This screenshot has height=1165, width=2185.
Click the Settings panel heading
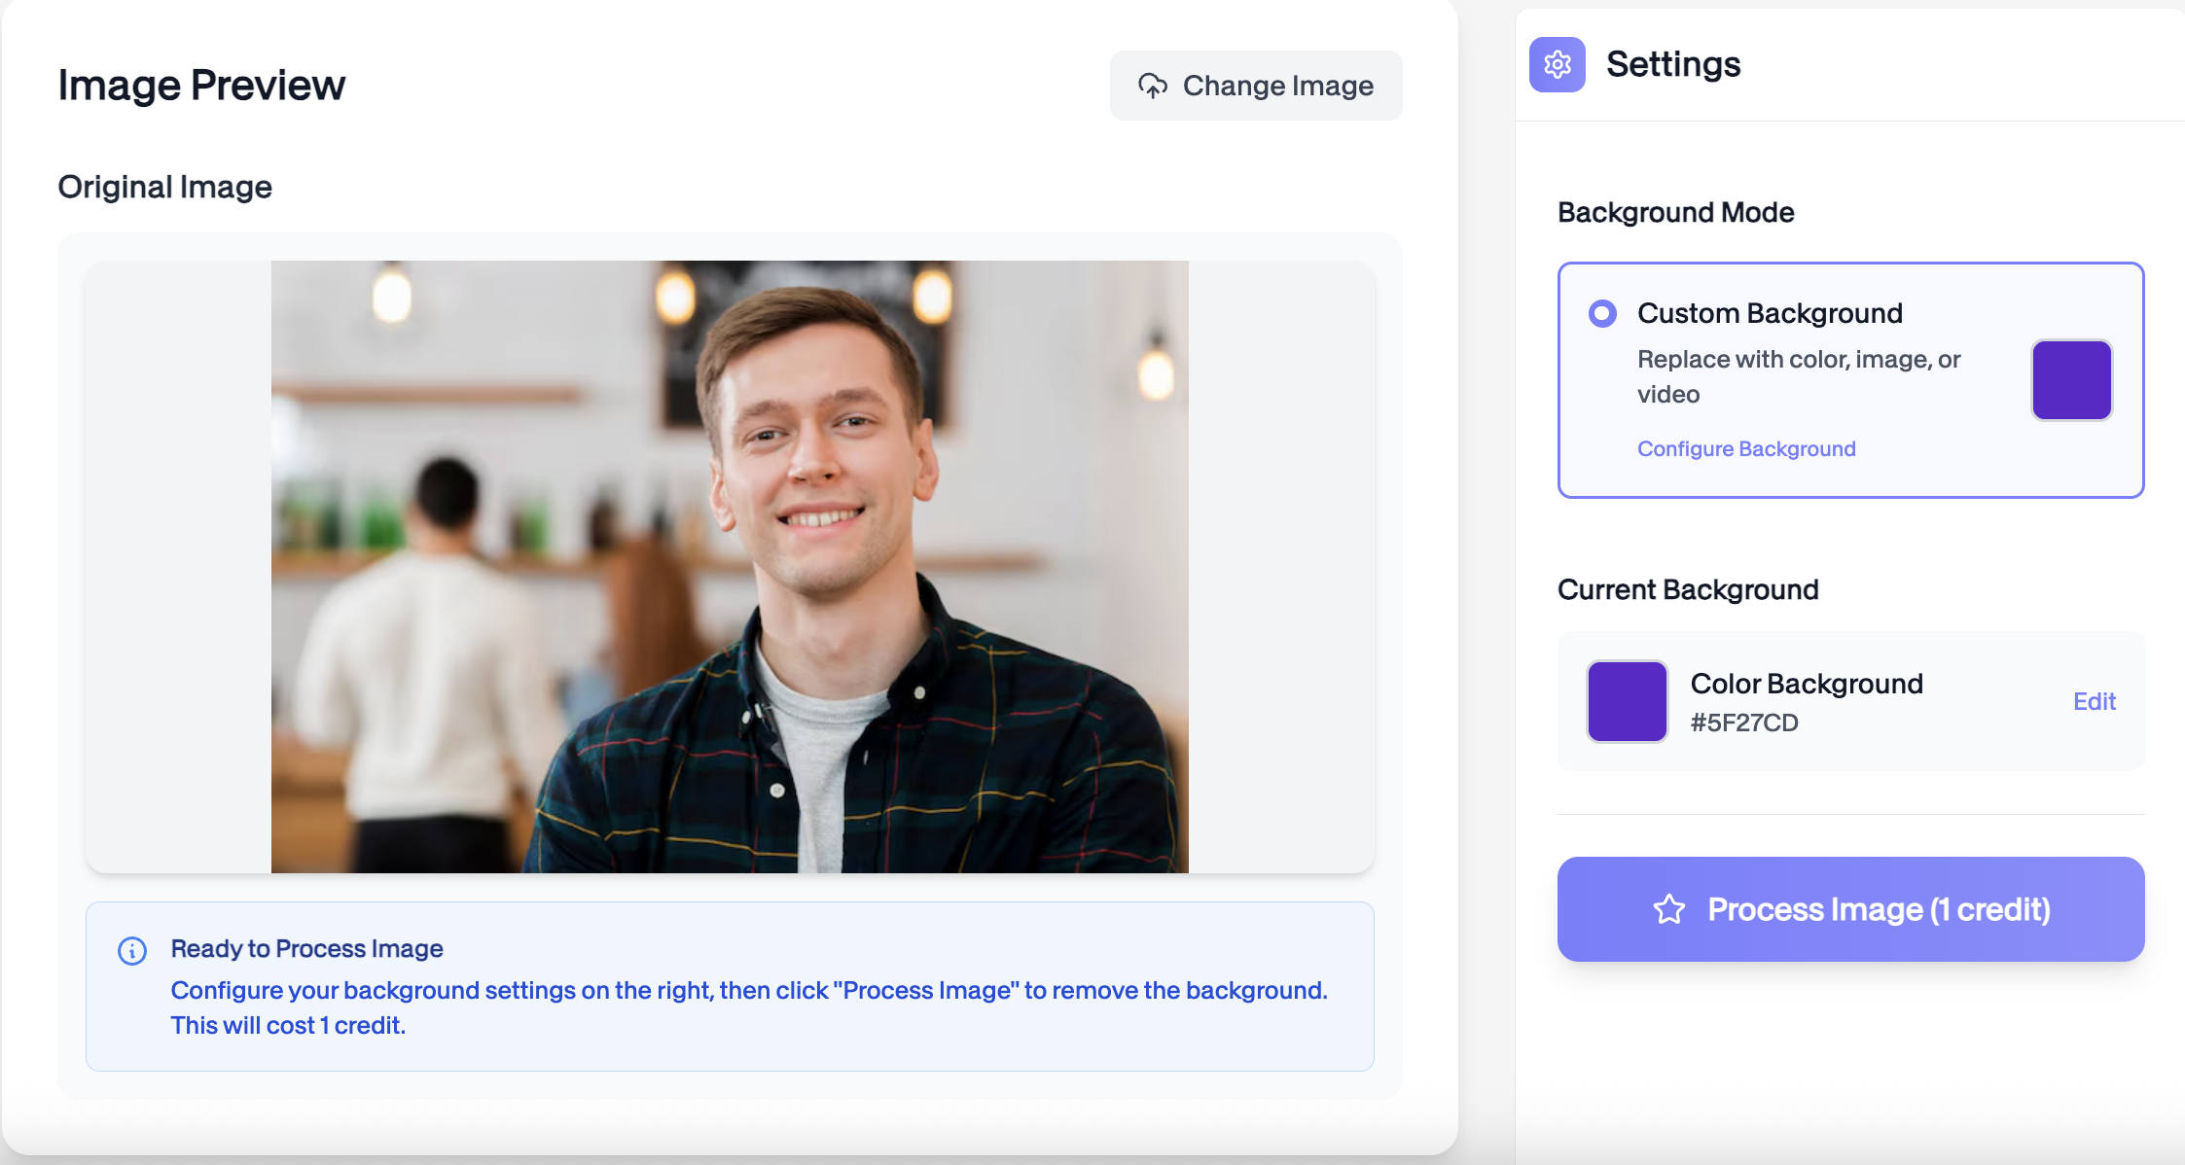(1672, 64)
